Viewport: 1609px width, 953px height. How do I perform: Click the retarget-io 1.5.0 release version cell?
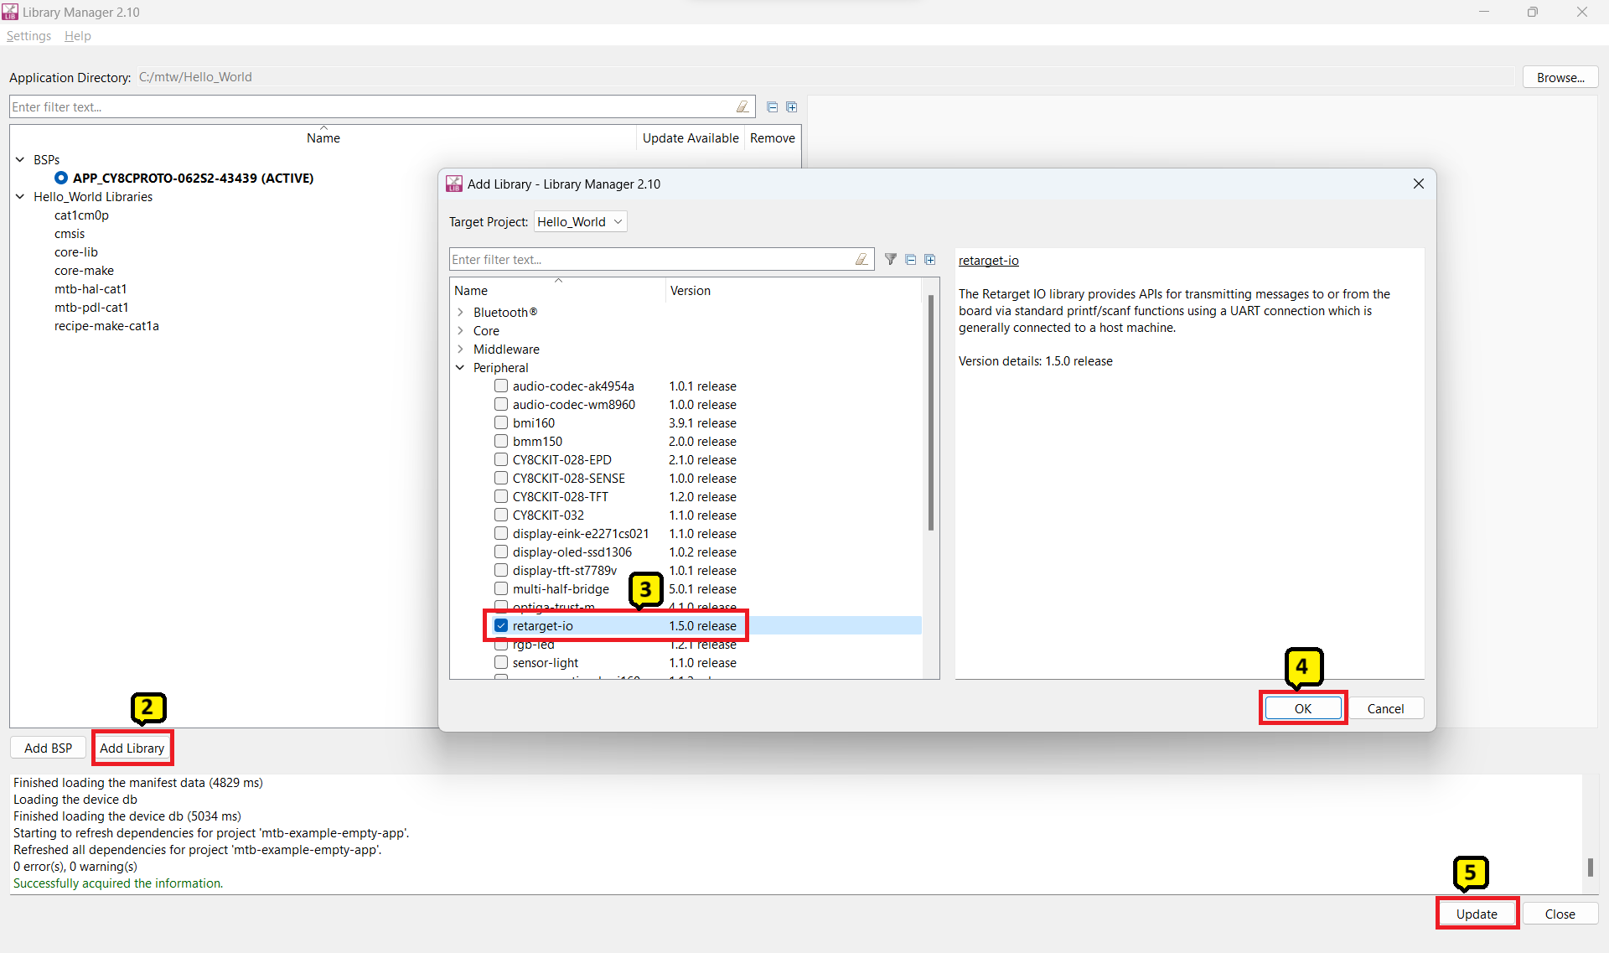(x=702, y=626)
